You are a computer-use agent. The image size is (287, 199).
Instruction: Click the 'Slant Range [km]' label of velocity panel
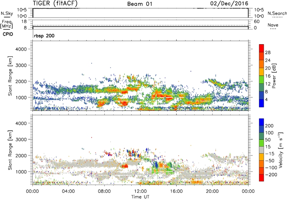(10, 150)
